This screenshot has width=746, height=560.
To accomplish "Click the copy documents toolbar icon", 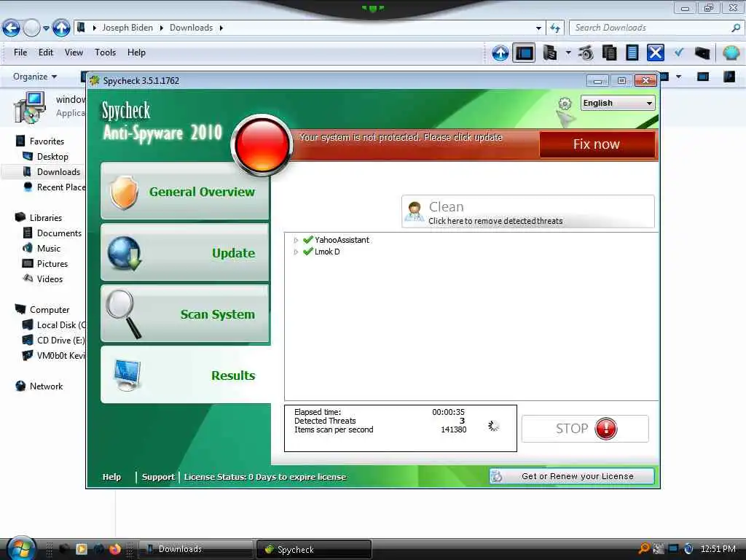I will tap(609, 52).
